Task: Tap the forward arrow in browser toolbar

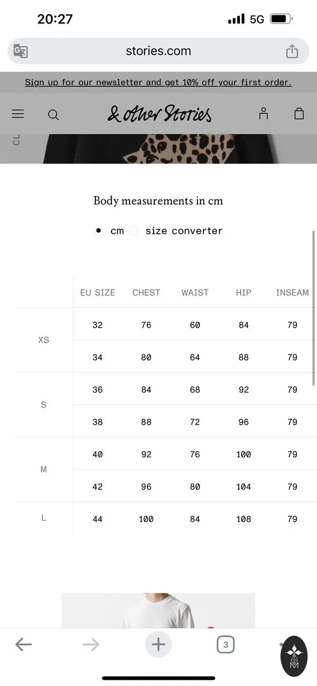Action: coord(91,645)
